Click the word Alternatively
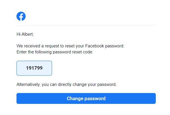Screen dimensions: 170x115 (28, 84)
